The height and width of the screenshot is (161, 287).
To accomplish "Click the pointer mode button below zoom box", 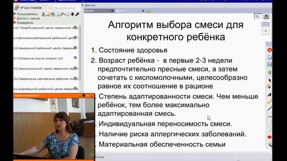I will tap(265, 30).
